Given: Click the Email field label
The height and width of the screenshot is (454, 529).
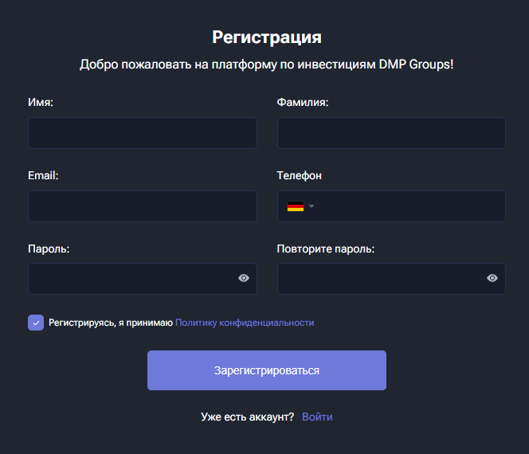Looking at the screenshot, I should (x=43, y=175).
